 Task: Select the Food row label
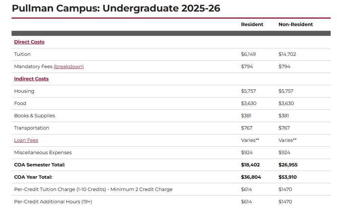[20, 104]
